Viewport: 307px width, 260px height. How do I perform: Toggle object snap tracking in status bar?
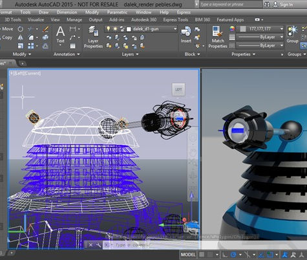(x=261, y=255)
